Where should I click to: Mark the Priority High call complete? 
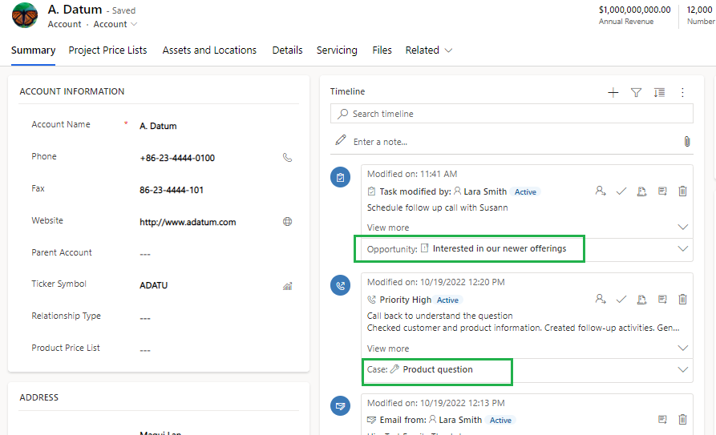point(621,300)
